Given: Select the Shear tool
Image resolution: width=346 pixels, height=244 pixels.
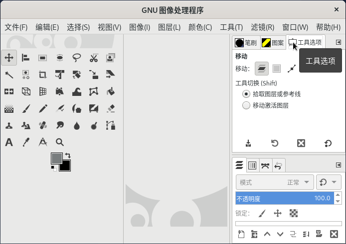Looking at the screenshot, I should point(111,75).
